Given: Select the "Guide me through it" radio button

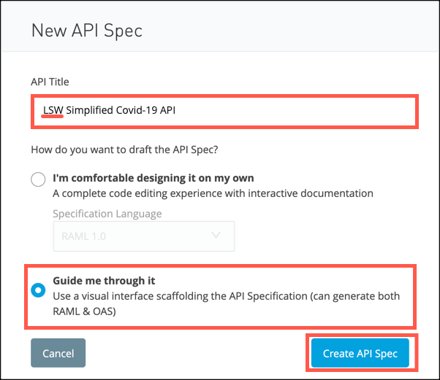Looking at the screenshot, I should point(38,290).
